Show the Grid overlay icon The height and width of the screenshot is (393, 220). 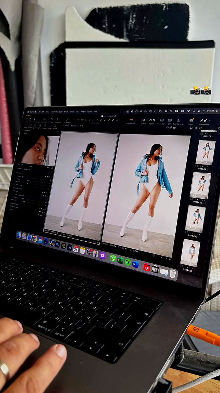(x=170, y=120)
